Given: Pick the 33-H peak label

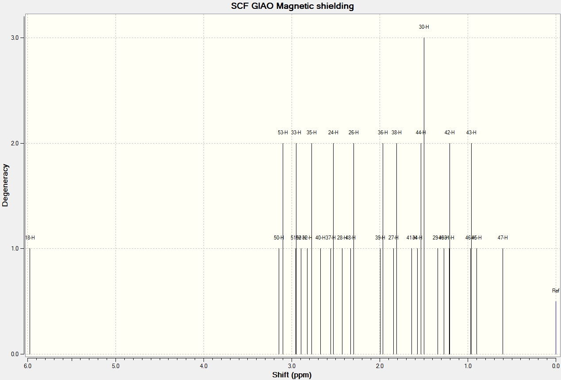Looking at the screenshot, I should (x=296, y=133).
